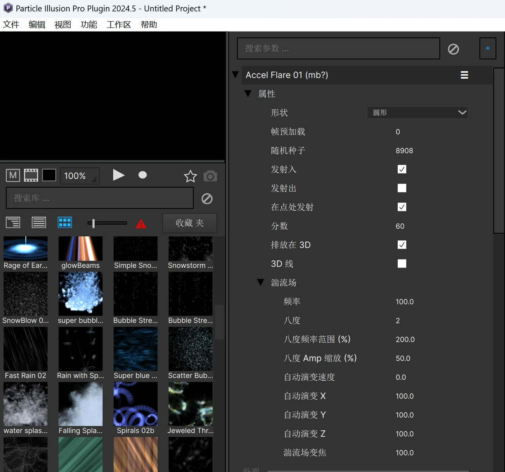Collapse the 属性 section
This screenshot has height=472, width=505.
[x=248, y=94]
